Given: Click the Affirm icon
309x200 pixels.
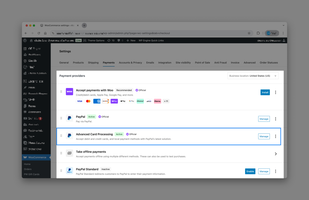Looking at the screenshot, I should click(149, 101).
